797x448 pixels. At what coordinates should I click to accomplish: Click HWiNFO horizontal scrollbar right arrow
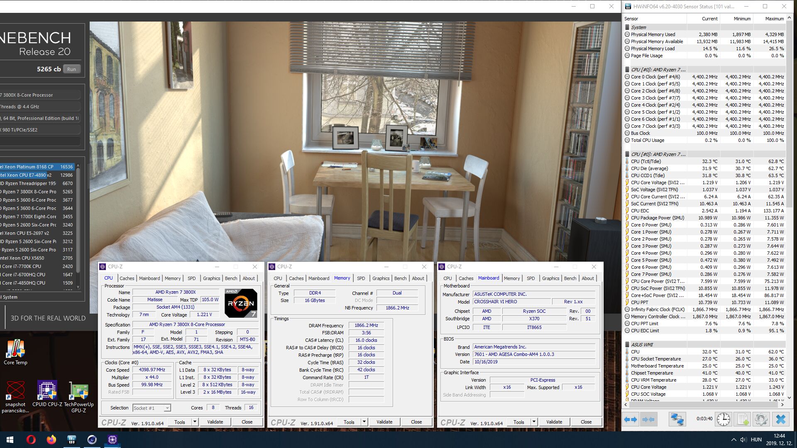coord(782,404)
